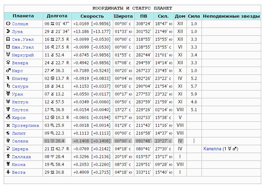Click the Планета column header

click(23, 16)
